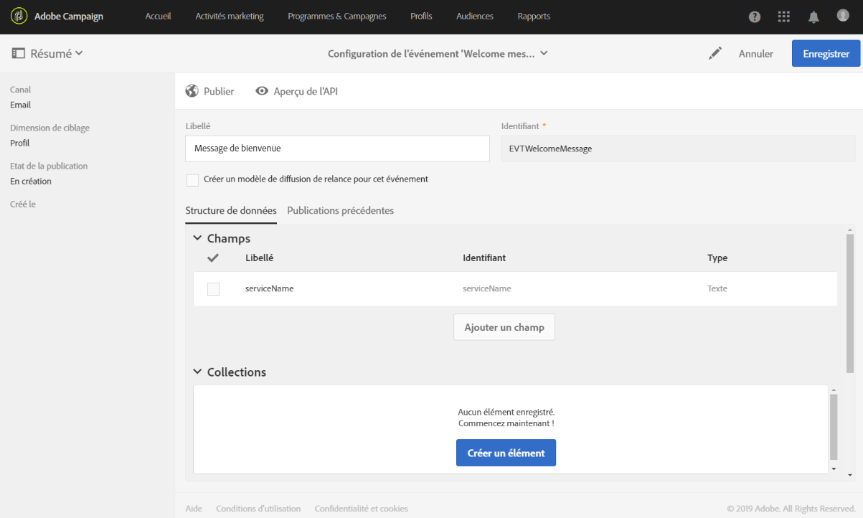863x518 pixels.
Task: Click the pencil edit properties icon
Action: point(715,54)
